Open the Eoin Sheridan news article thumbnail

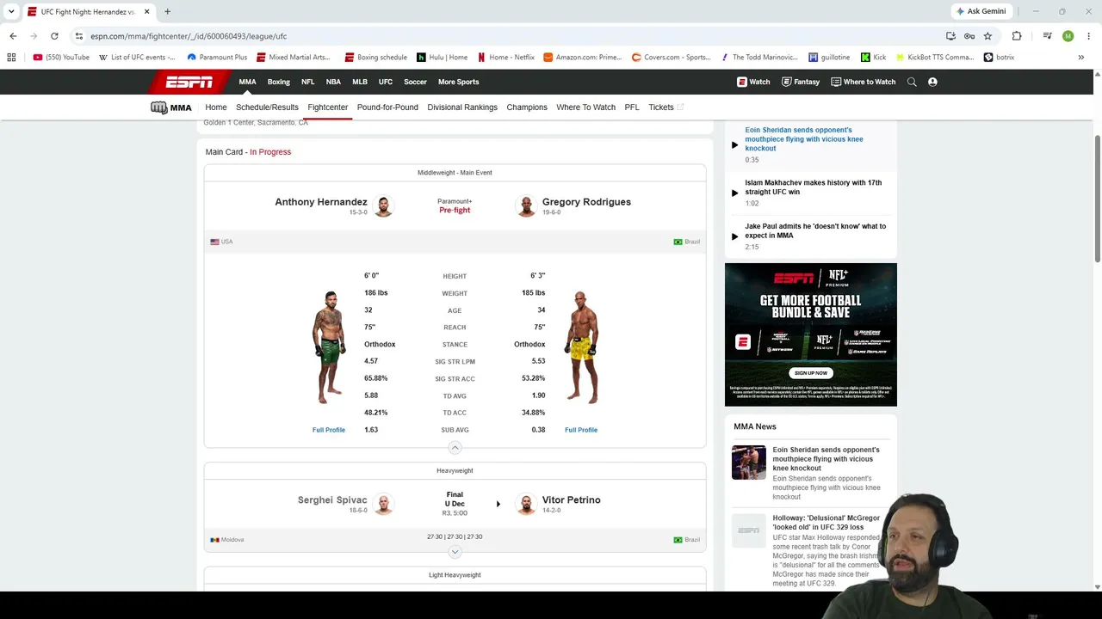[x=749, y=463]
